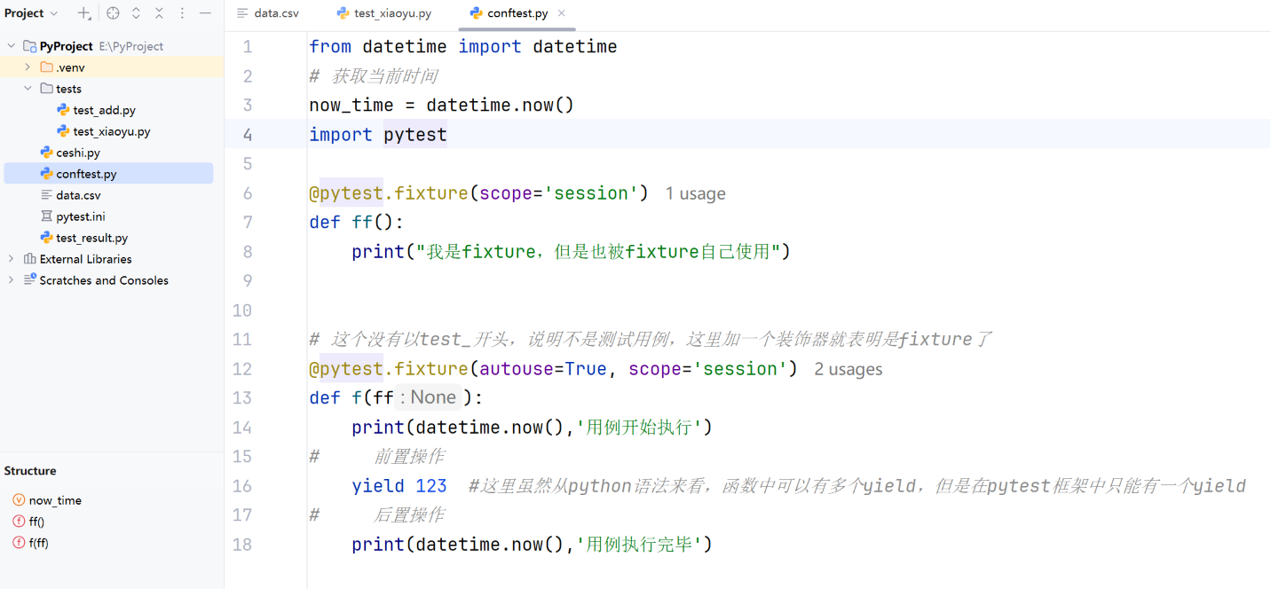Click the Select Opened File crosshair icon

pos(113,13)
